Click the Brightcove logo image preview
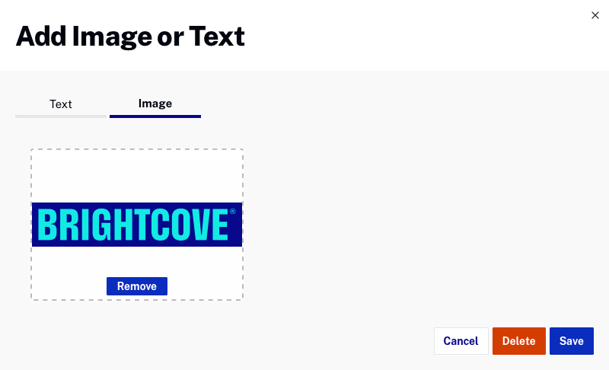609x370 pixels. (137, 225)
